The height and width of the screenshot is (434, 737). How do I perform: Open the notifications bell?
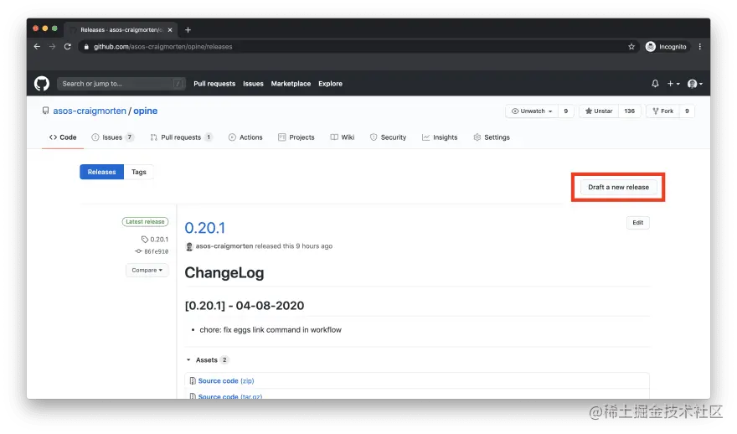coord(655,83)
